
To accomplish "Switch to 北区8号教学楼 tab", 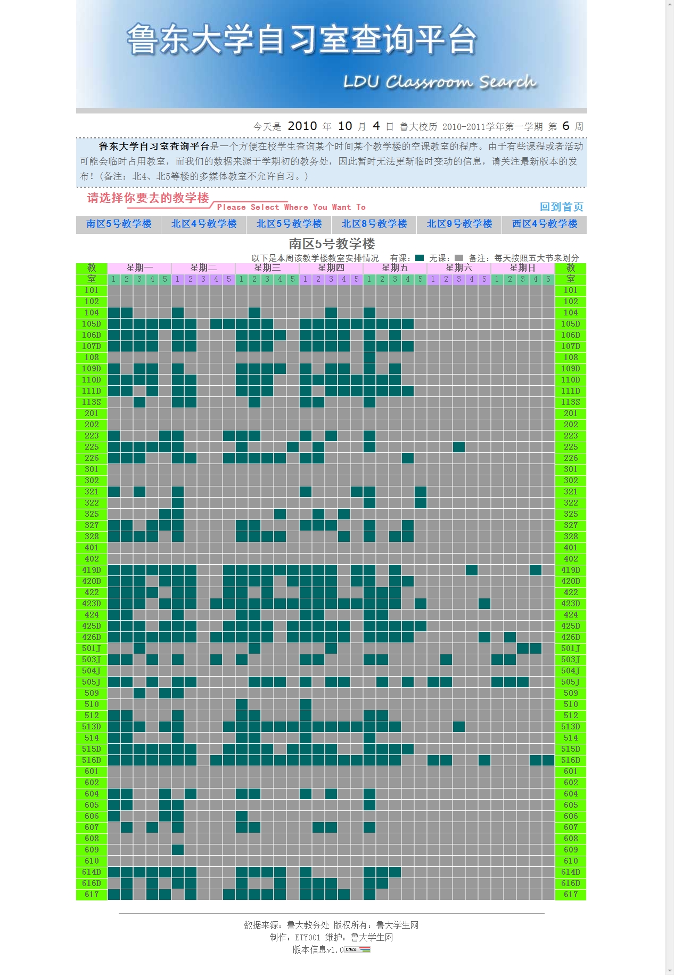I will point(374,224).
